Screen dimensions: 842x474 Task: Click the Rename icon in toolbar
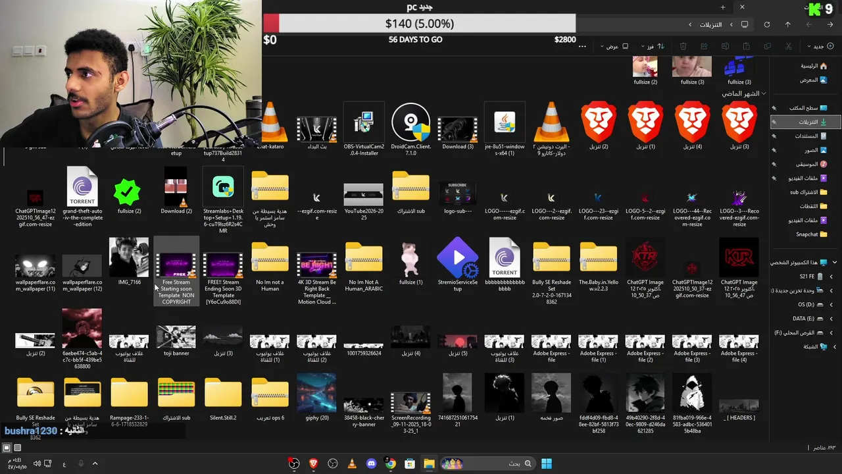725,46
